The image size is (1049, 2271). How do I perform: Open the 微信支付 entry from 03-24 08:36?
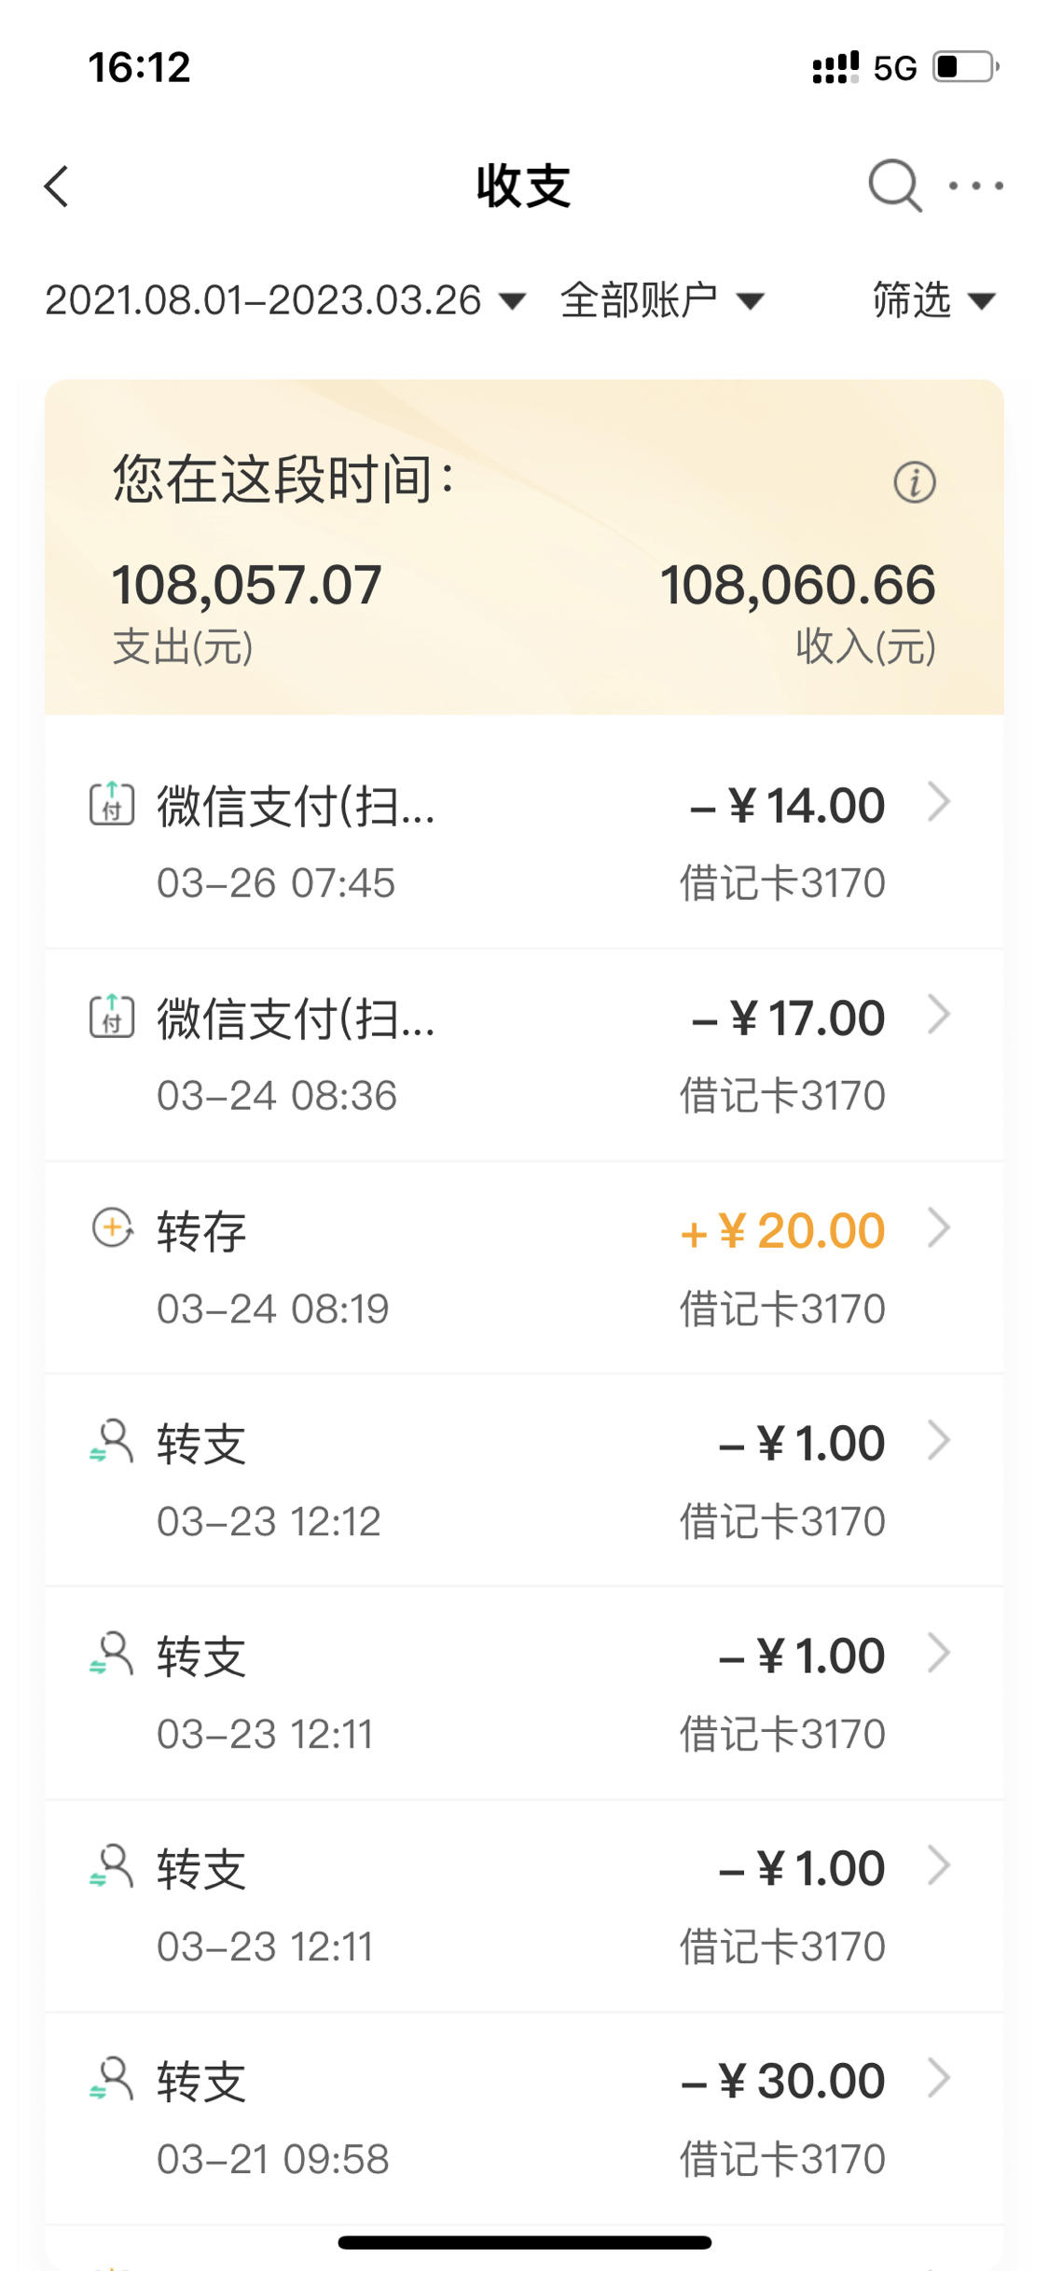524,1055
